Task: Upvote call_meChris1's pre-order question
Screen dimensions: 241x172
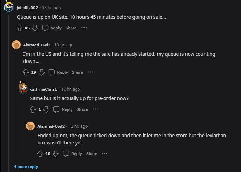Action: pos(33,109)
